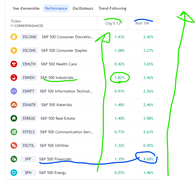The height and width of the screenshot is (182, 195).
Task: Sort by the Chg % 1J column
Action: point(113,23)
